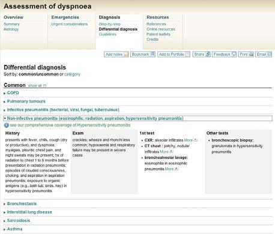Click the Add notes button
The width and height of the screenshot is (275, 234).
point(116,55)
